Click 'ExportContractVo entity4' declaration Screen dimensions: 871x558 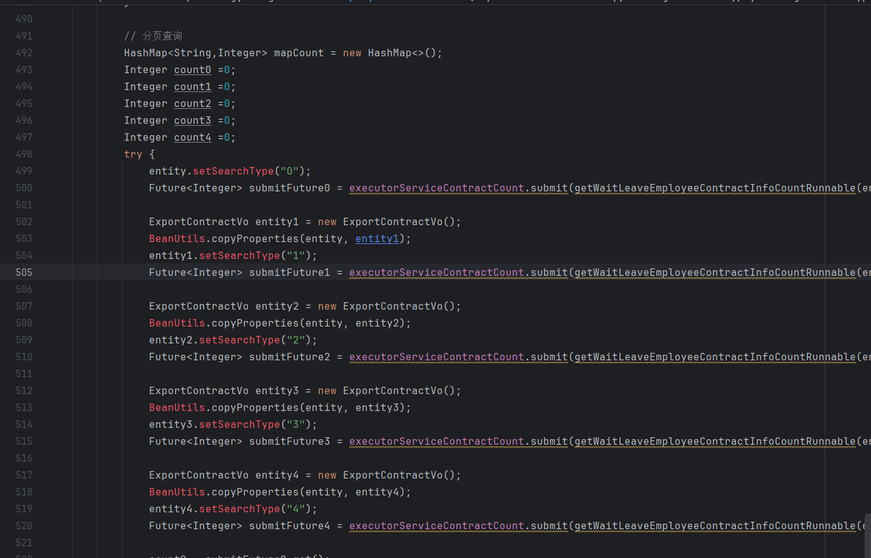point(224,475)
